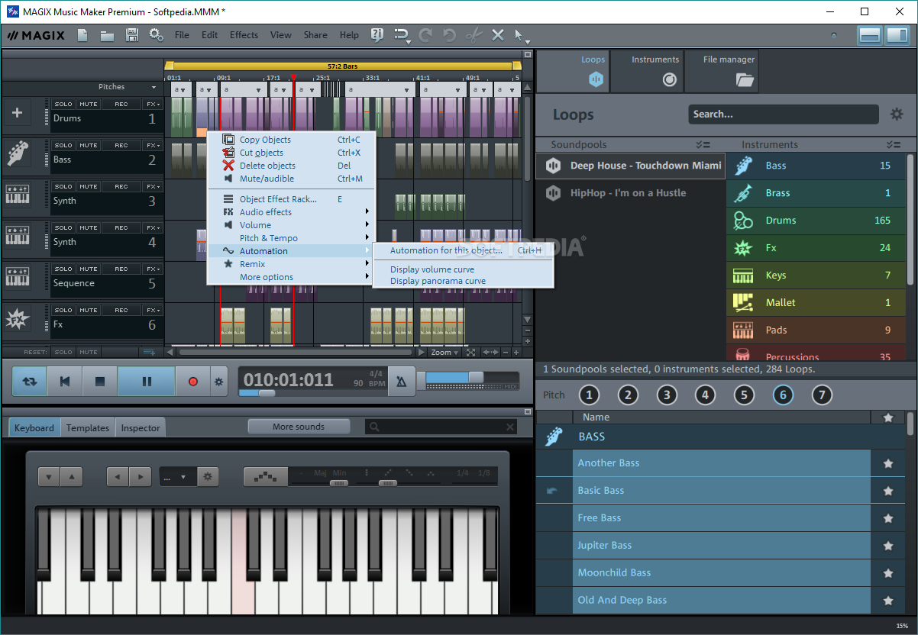This screenshot has width=918, height=635.
Task: Click the stop button
Action: [99, 381]
